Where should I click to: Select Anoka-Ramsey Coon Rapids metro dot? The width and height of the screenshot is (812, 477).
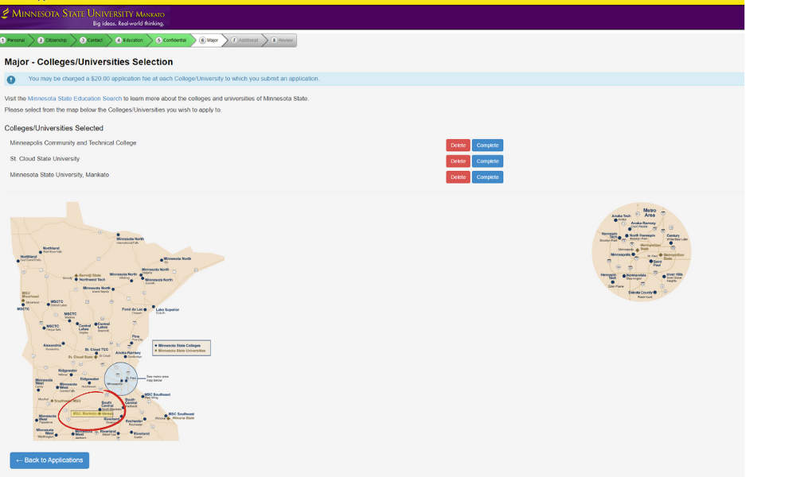tap(630, 229)
